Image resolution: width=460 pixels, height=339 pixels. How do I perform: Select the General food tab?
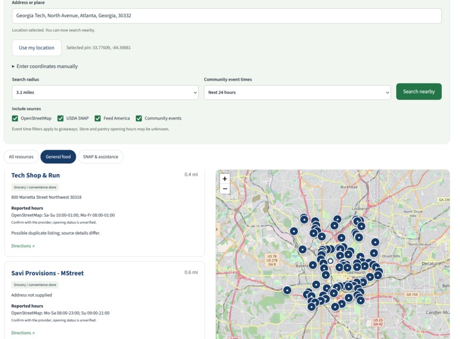tap(58, 157)
